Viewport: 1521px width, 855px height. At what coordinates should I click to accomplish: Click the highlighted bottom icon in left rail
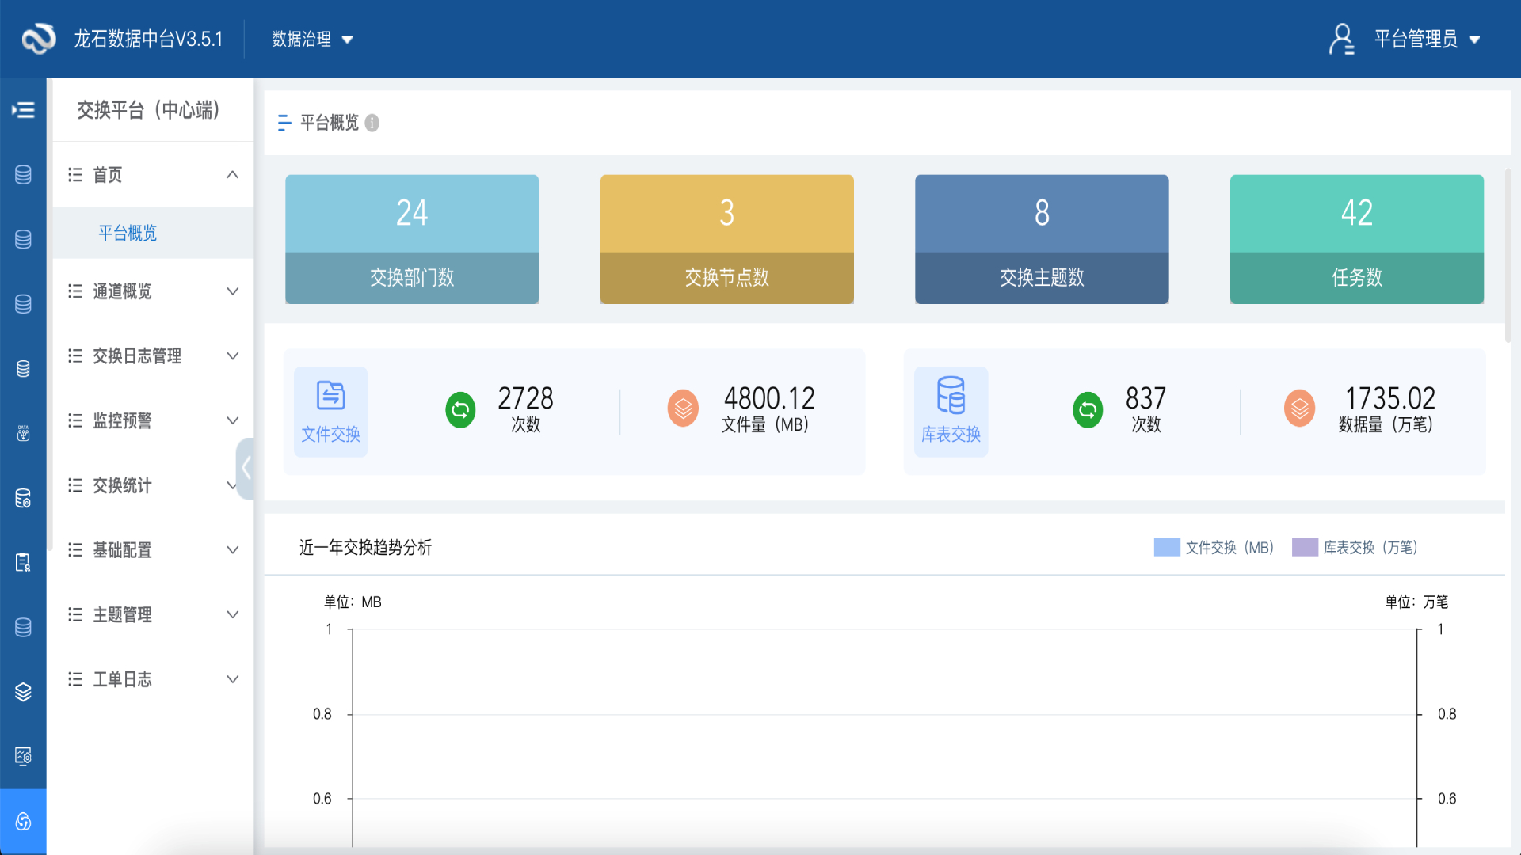click(x=23, y=822)
